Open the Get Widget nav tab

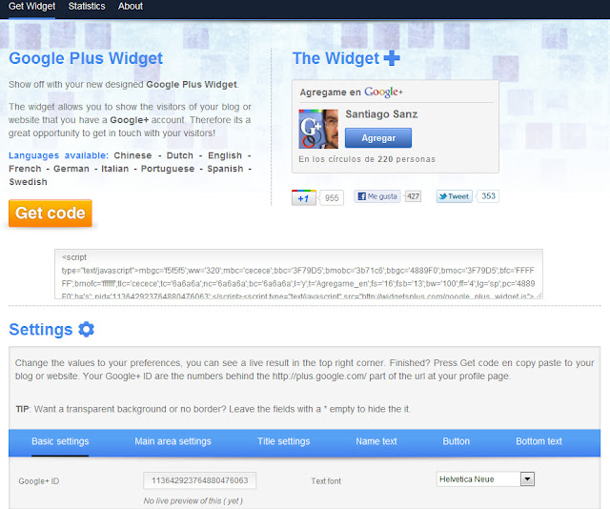31,7
